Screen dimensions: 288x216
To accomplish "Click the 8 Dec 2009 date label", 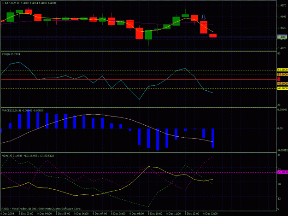I will coord(7,214).
